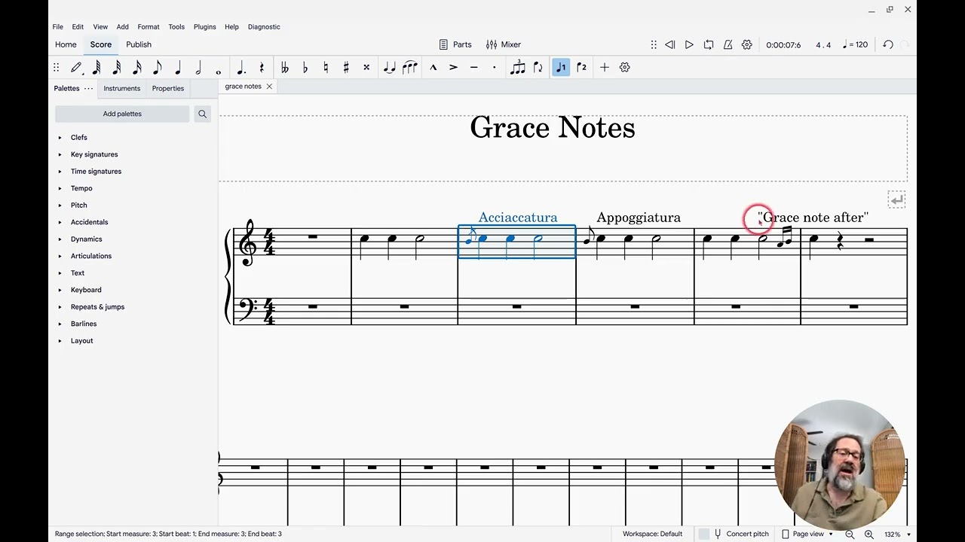Apply a double sharp accidental
This screenshot has width=965, height=542.
coord(366,68)
